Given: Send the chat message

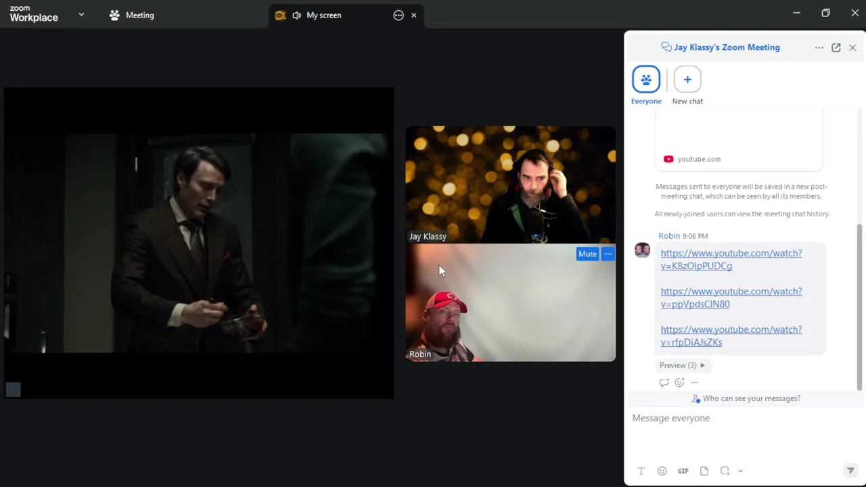Looking at the screenshot, I should pos(850,471).
